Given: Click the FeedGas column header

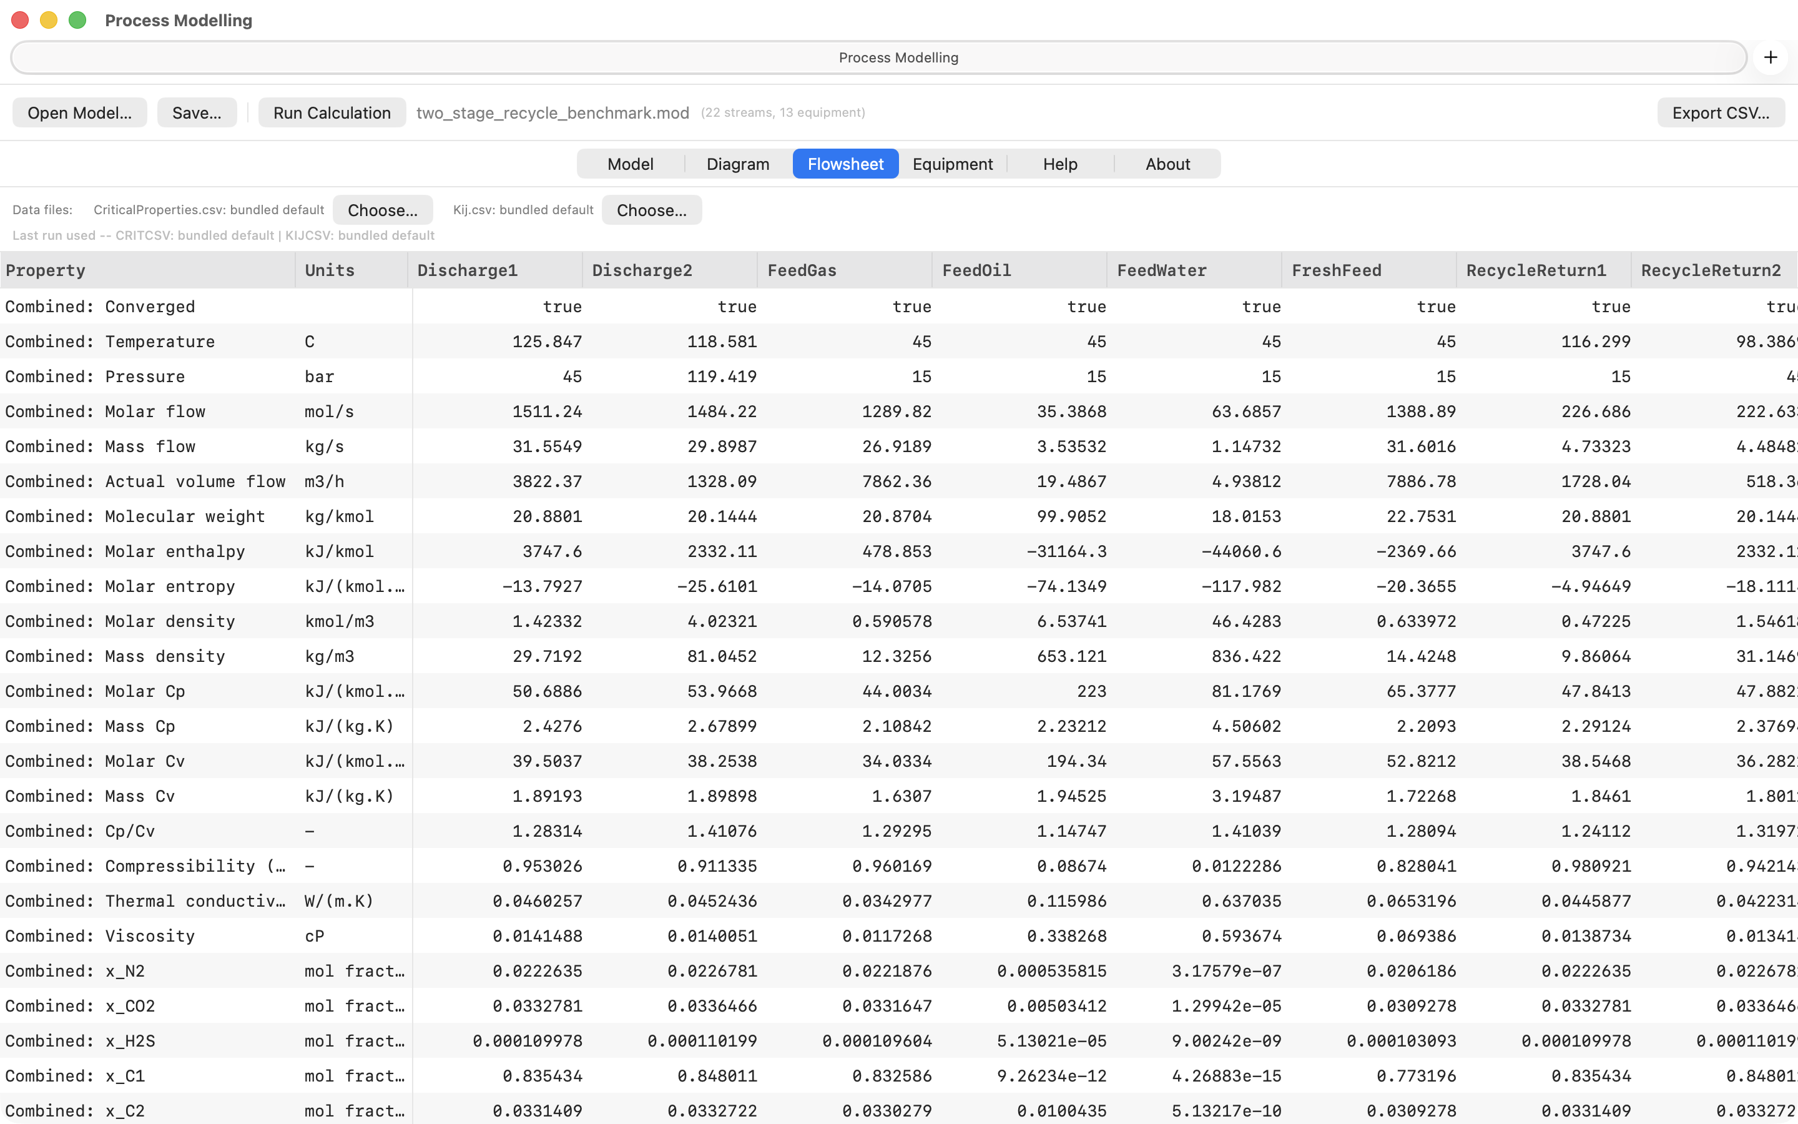Looking at the screenshot, I should tap(845, 270).
